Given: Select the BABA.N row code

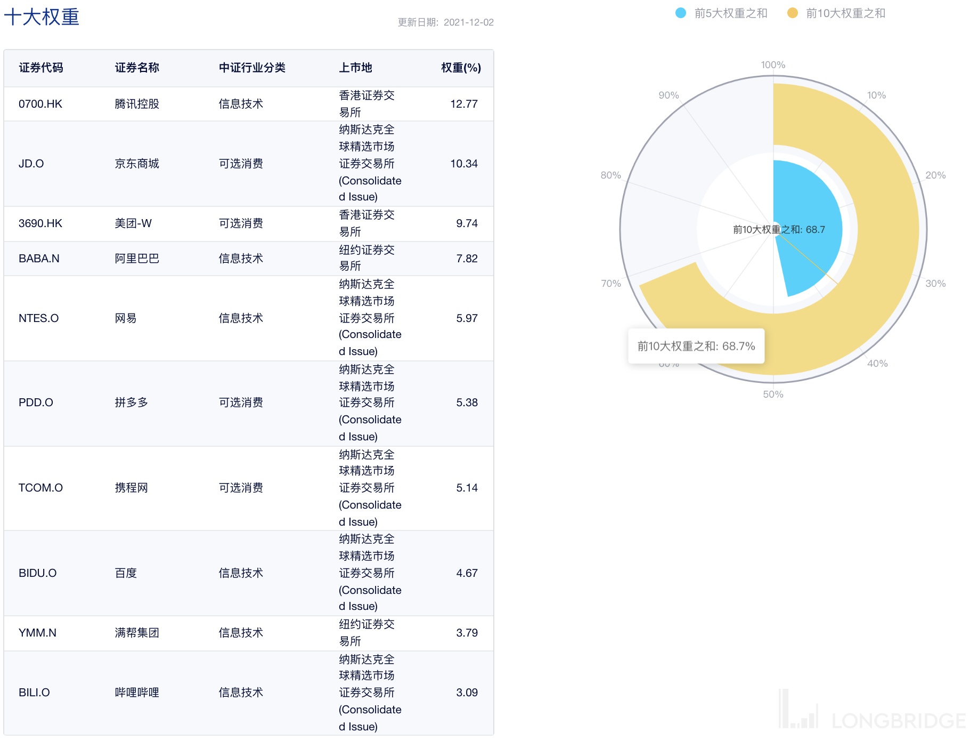Looking at the screenshot, I should 39,259.
